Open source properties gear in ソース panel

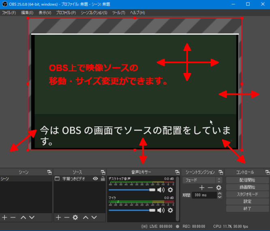[x=75, y=217]
